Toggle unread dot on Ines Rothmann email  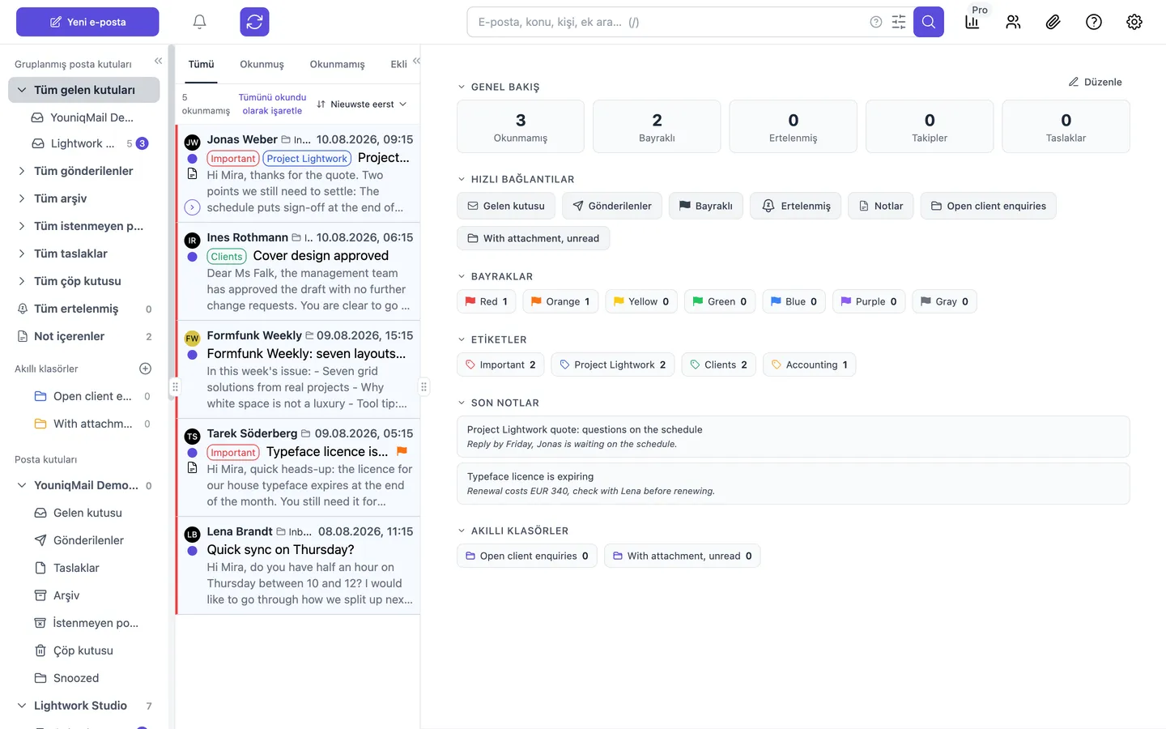(x=192, y=257)
